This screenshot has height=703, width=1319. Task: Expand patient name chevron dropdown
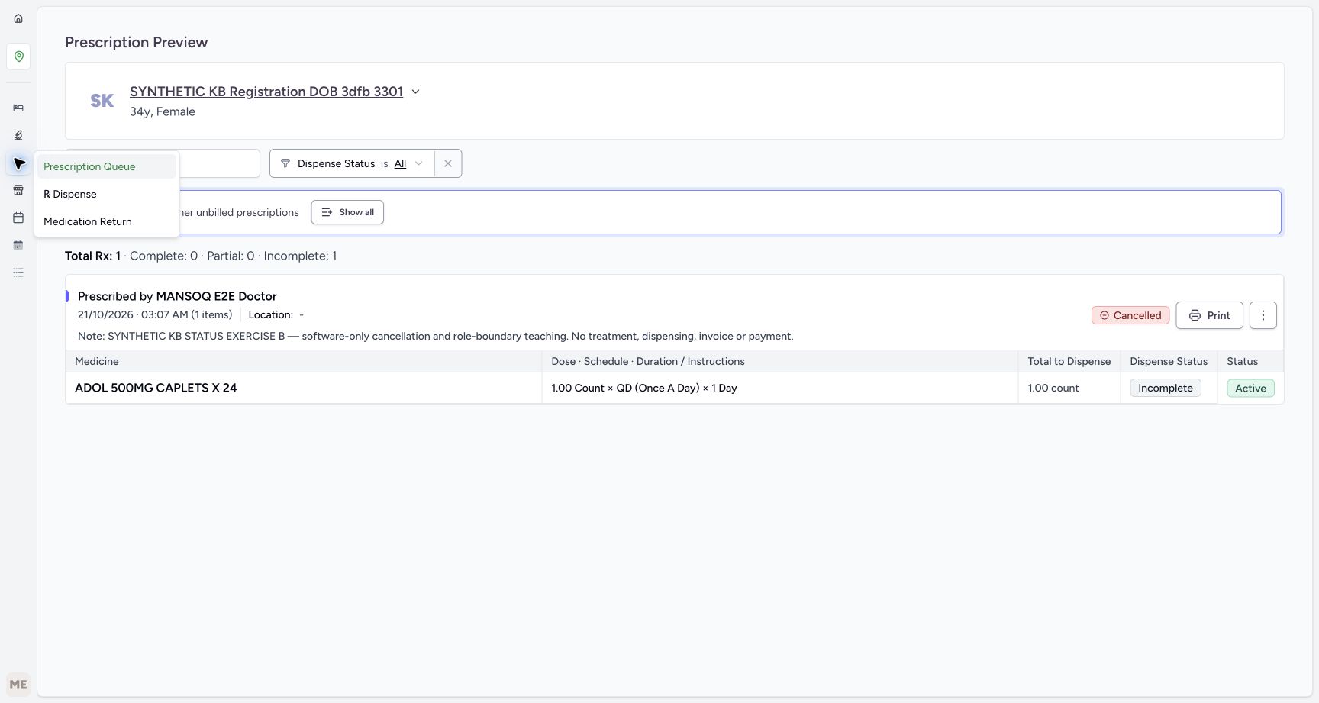point(416,92)
